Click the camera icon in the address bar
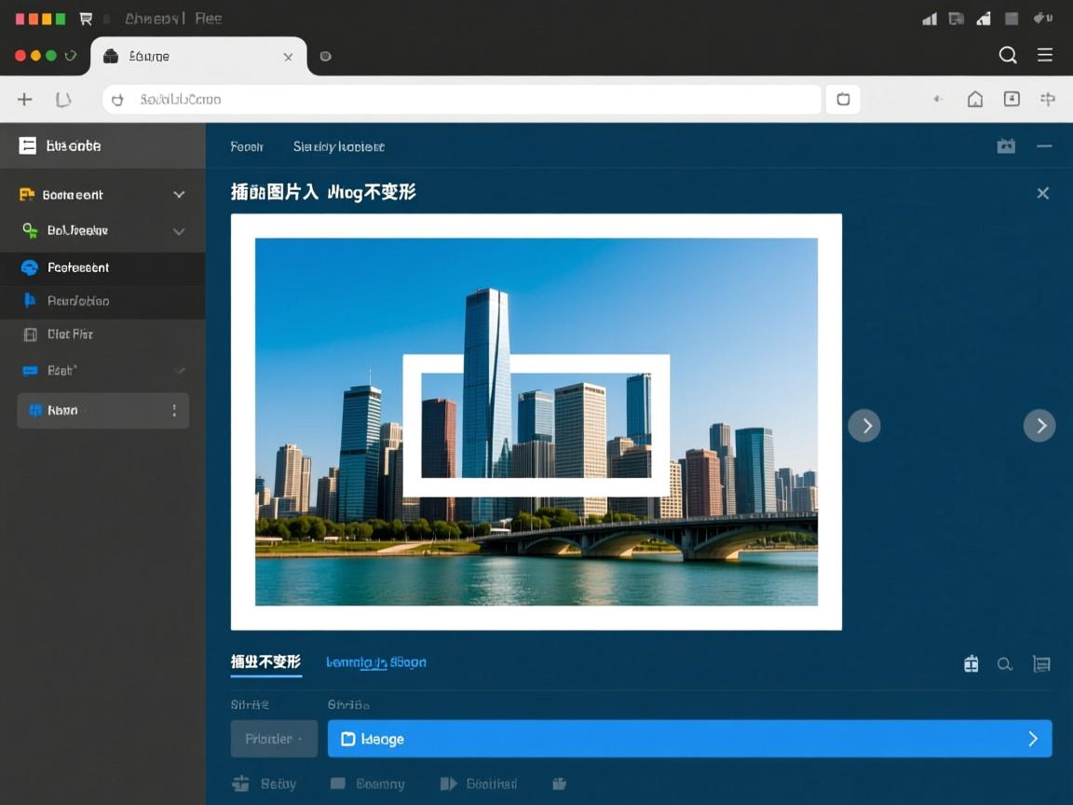Viewport: 1073px width, 805px height. (x=842, y=99)
